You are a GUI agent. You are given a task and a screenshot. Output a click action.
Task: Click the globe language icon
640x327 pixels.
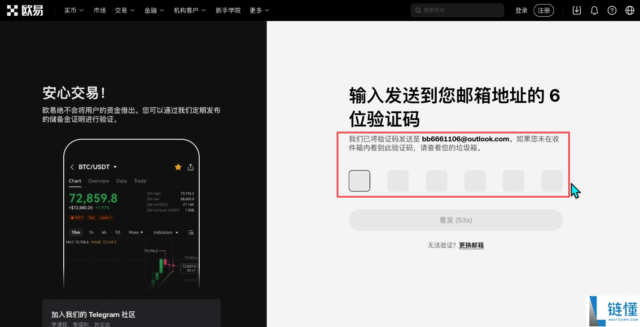click(629, 10)
